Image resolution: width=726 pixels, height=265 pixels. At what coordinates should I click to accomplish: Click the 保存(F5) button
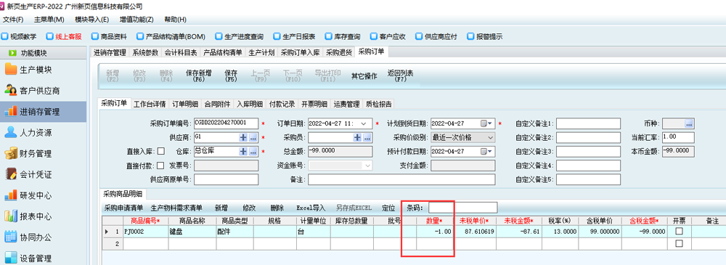click(231, 76)
